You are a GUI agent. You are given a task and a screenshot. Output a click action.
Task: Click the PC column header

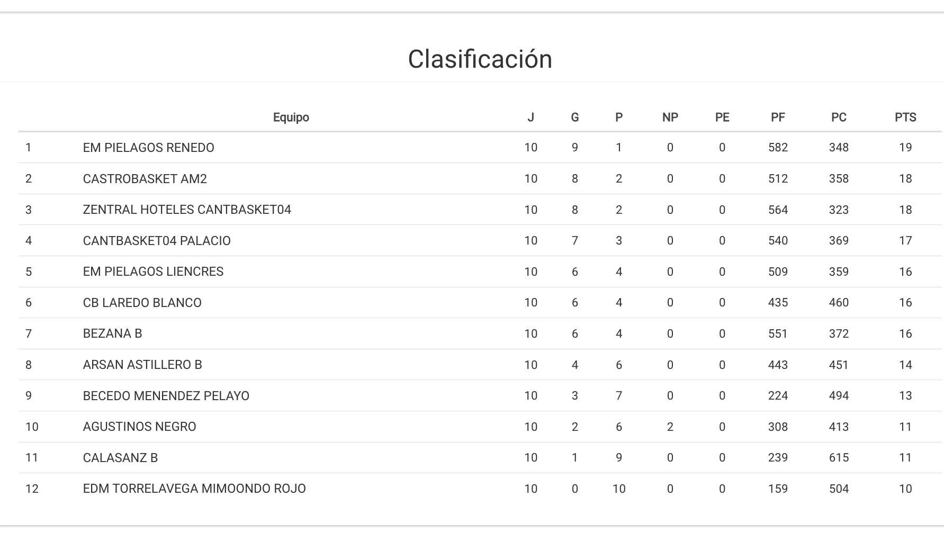(x=838, y=118)
